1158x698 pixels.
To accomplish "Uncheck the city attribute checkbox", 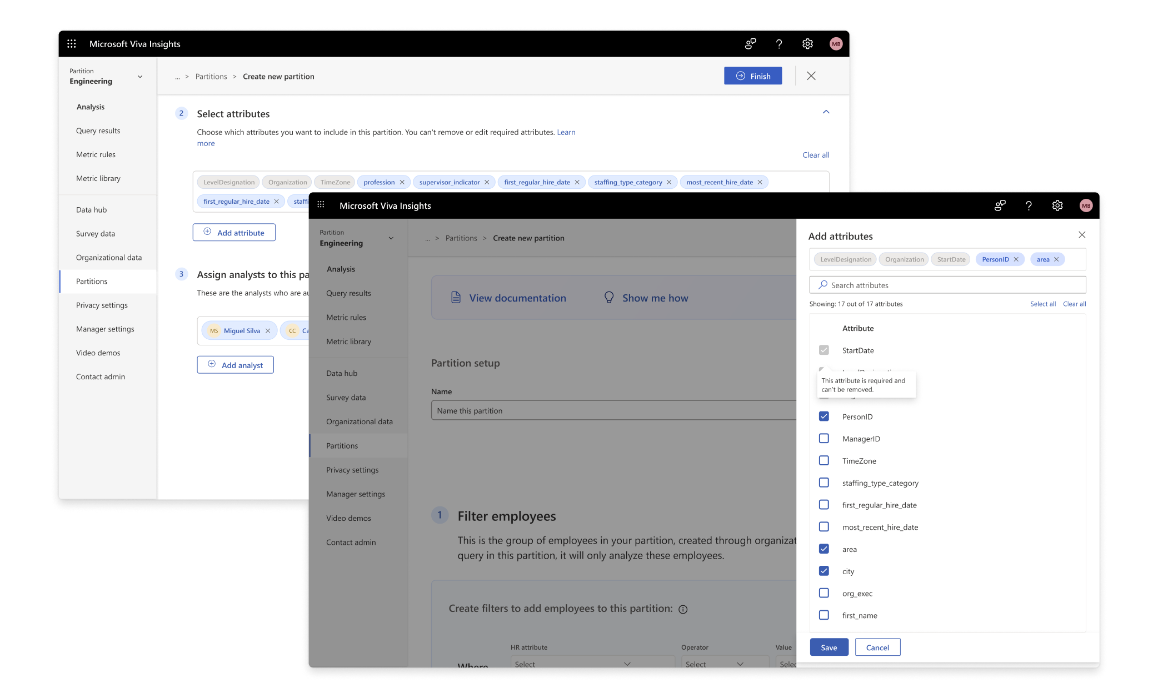I will (824, 571).
